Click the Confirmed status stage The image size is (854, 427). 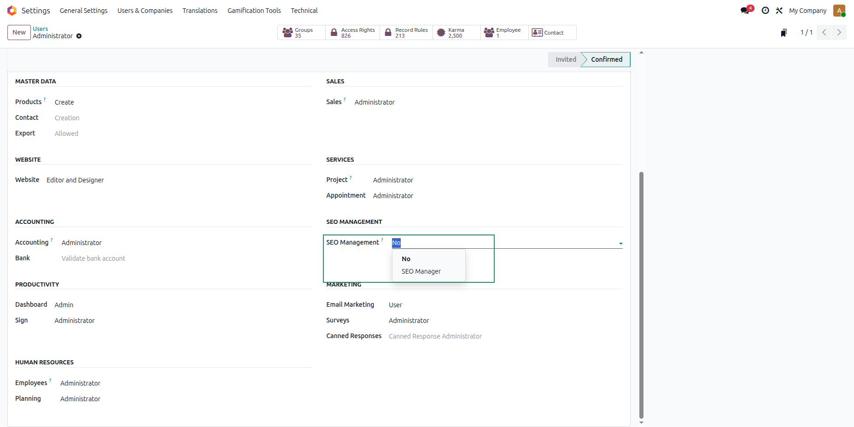click(x=606, y=59)
